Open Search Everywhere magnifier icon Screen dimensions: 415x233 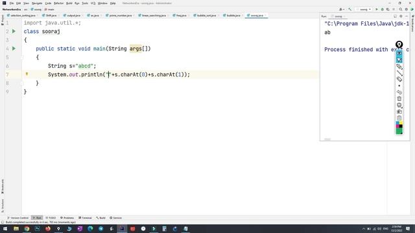(401, 9)
